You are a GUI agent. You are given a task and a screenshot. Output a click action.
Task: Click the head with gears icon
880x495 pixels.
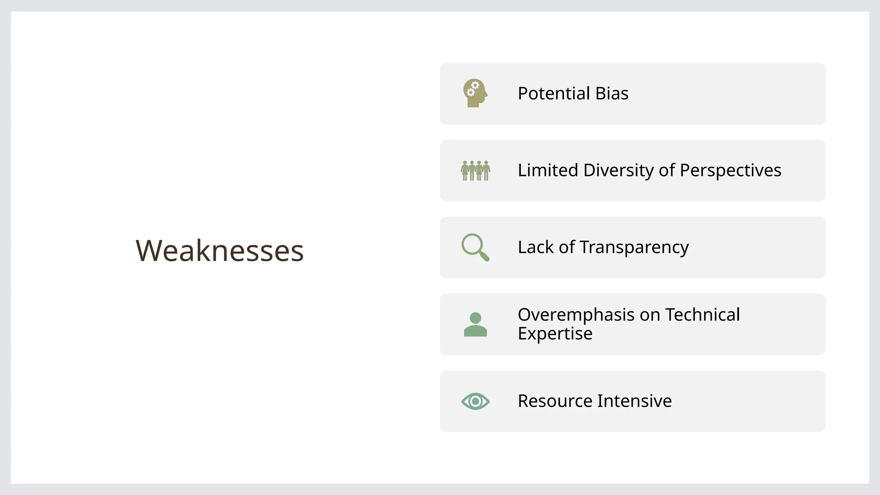(475, 93)
